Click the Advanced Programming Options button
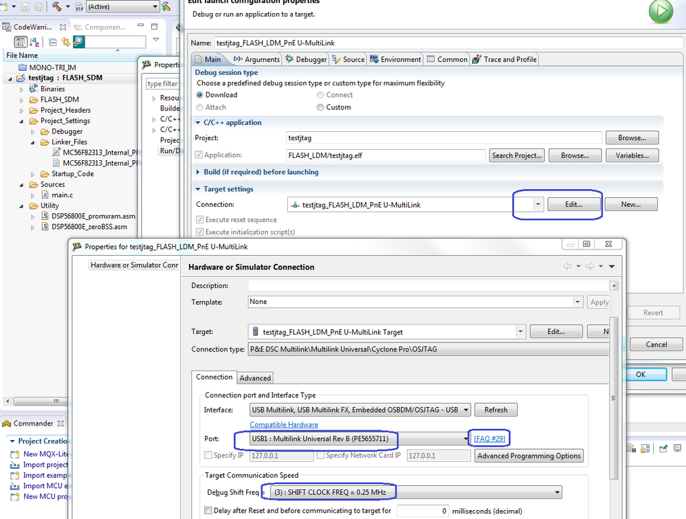686x519 pixels. click(529, 456)
